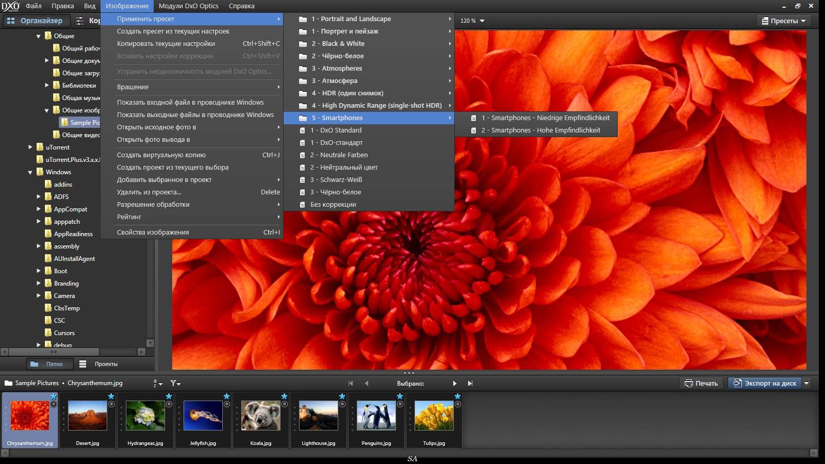Open the Модули DxO Optics menu
Viewport: 825px width, 464px height.
[188, 6]
